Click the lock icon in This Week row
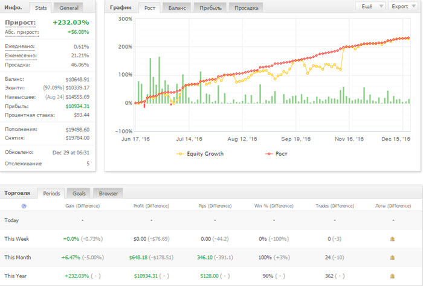This screenshot has width=423, height=286. click(x=393, y=239)
